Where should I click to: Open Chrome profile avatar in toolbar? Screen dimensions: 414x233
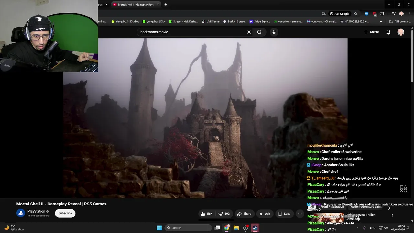click(x=401, y=14)
